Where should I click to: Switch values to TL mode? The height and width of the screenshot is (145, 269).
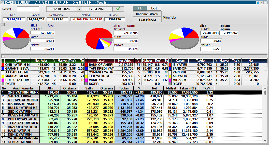140,8
